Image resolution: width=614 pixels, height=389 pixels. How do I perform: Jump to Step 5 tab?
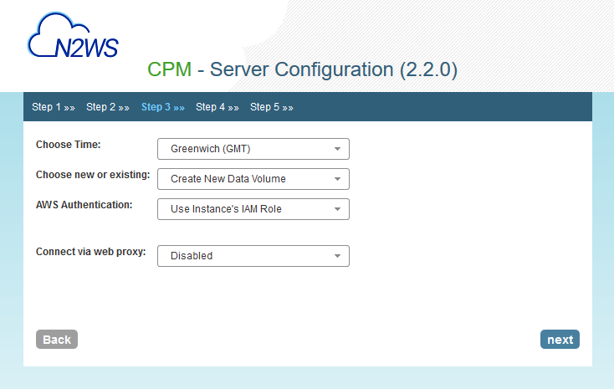[272, 107]
